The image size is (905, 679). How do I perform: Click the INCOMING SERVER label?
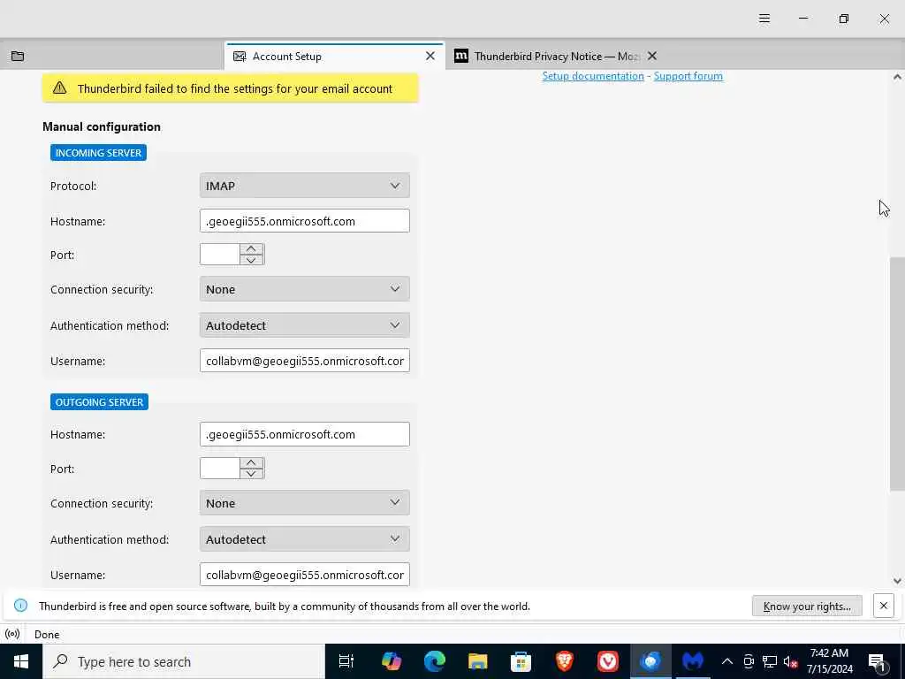pos(98,153)
